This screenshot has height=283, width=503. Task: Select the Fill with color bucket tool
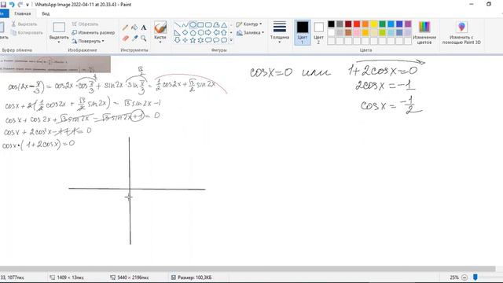[x=134, y=28]
